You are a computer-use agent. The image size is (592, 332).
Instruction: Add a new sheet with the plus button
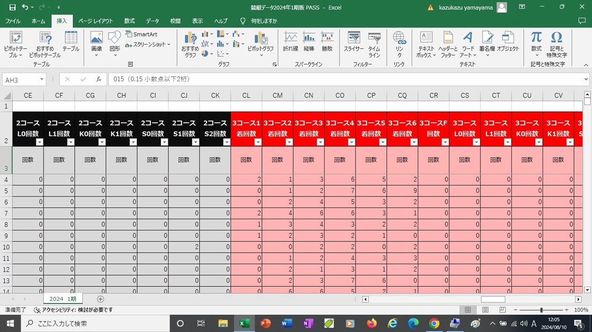pos(100,299)
